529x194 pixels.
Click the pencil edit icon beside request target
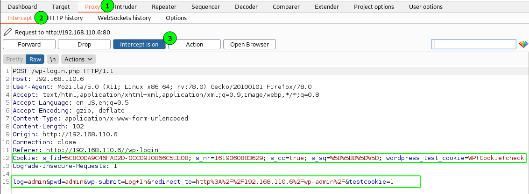(x=7, y=33)
